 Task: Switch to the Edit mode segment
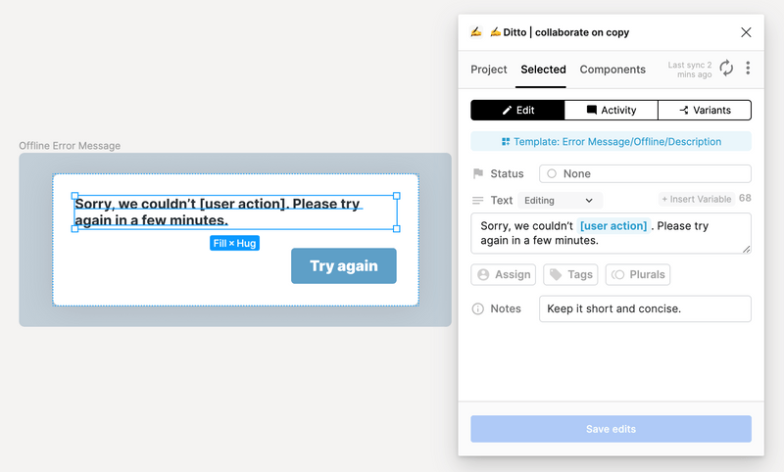pos(517,110)
